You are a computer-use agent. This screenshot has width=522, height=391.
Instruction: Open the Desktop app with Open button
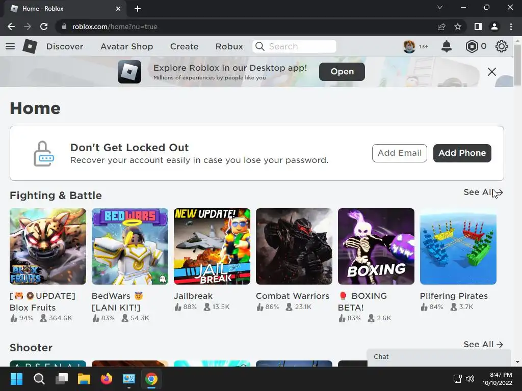(x=342, y=71)
